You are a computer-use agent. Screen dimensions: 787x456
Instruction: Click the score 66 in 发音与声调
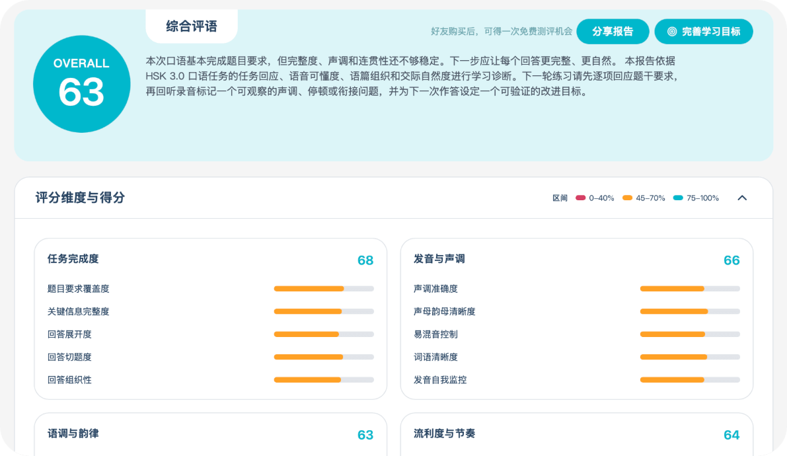pyautogui.click(x=731, y=260)
